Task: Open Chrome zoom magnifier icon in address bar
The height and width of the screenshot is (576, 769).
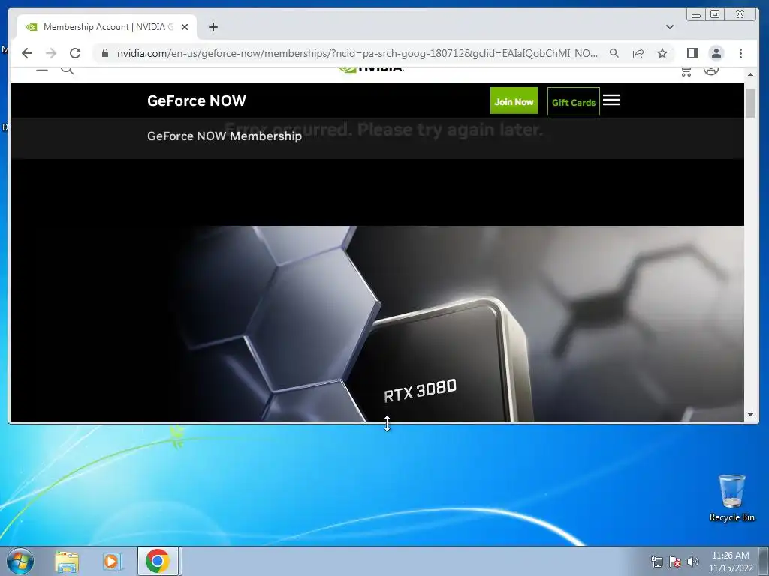Action: point(614,53)
